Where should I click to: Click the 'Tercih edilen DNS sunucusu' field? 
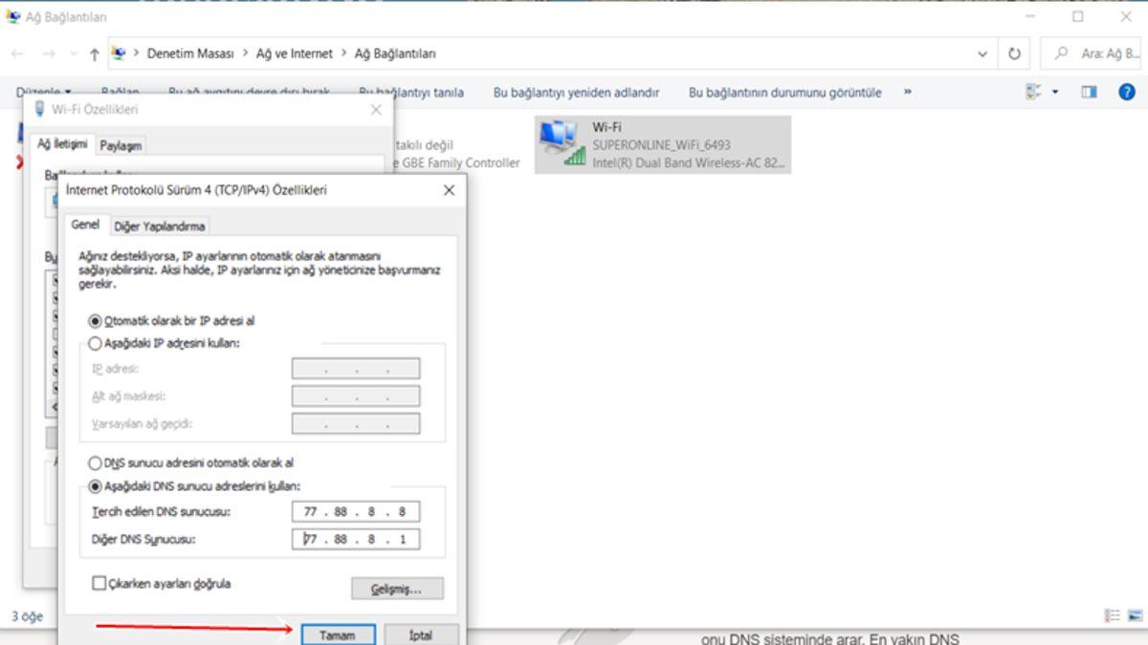click(355, 512)
